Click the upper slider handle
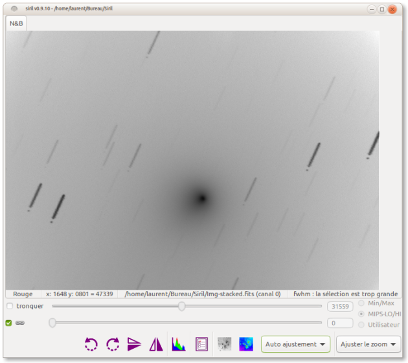 tap(182, 306)
